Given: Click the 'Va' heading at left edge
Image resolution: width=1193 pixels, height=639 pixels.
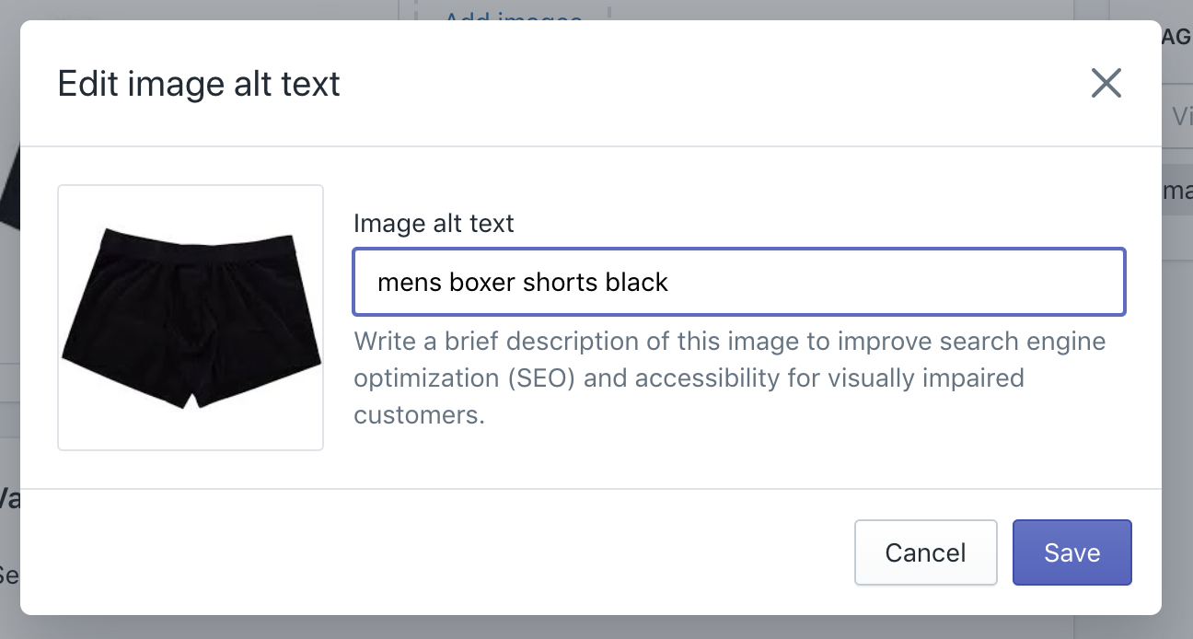Looking at the screenshot, I should pos(9,498).
